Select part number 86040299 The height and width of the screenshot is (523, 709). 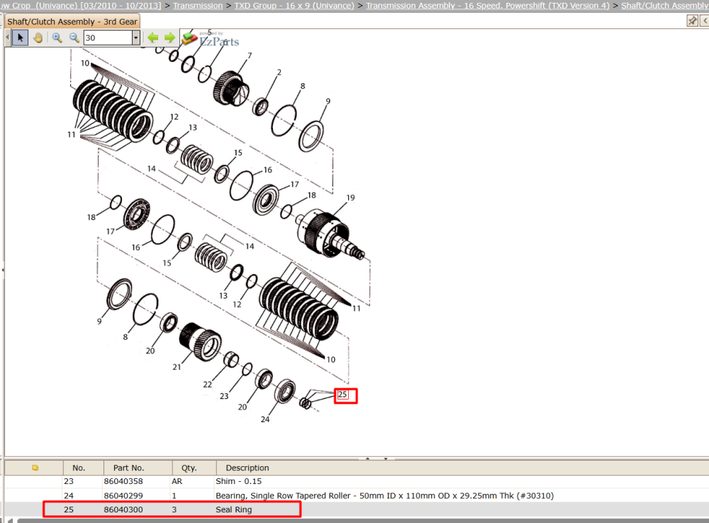coord(123,495)
